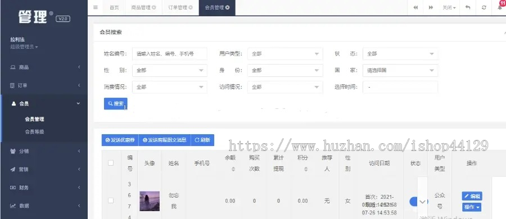Click the 选择时间 date range field

400,87
